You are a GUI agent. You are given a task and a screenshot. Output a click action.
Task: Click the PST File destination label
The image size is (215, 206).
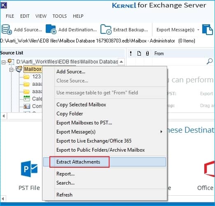point(29,188)
